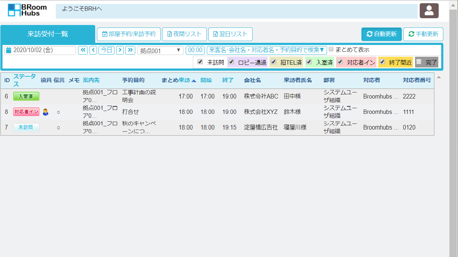Click the 対応者番号 column header

click(417, 80)
